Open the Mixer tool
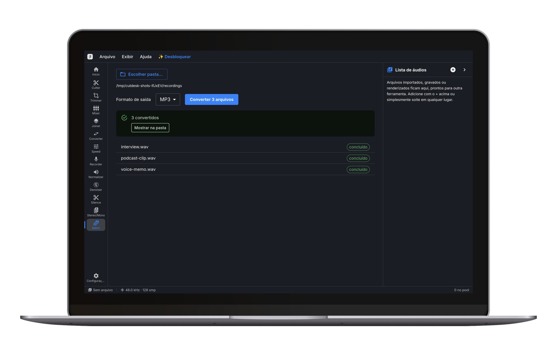 click(96, 110)
